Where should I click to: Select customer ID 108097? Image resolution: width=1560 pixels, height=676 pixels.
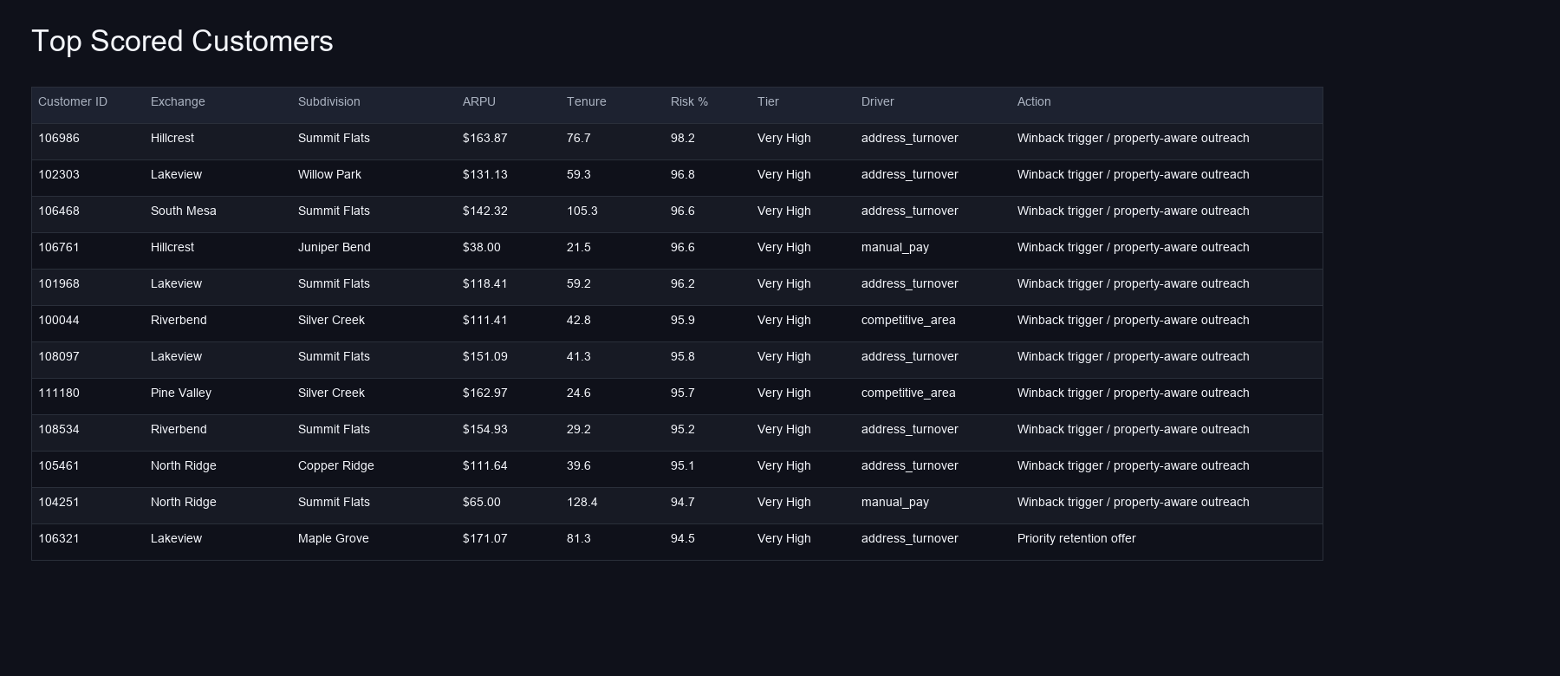59,356
